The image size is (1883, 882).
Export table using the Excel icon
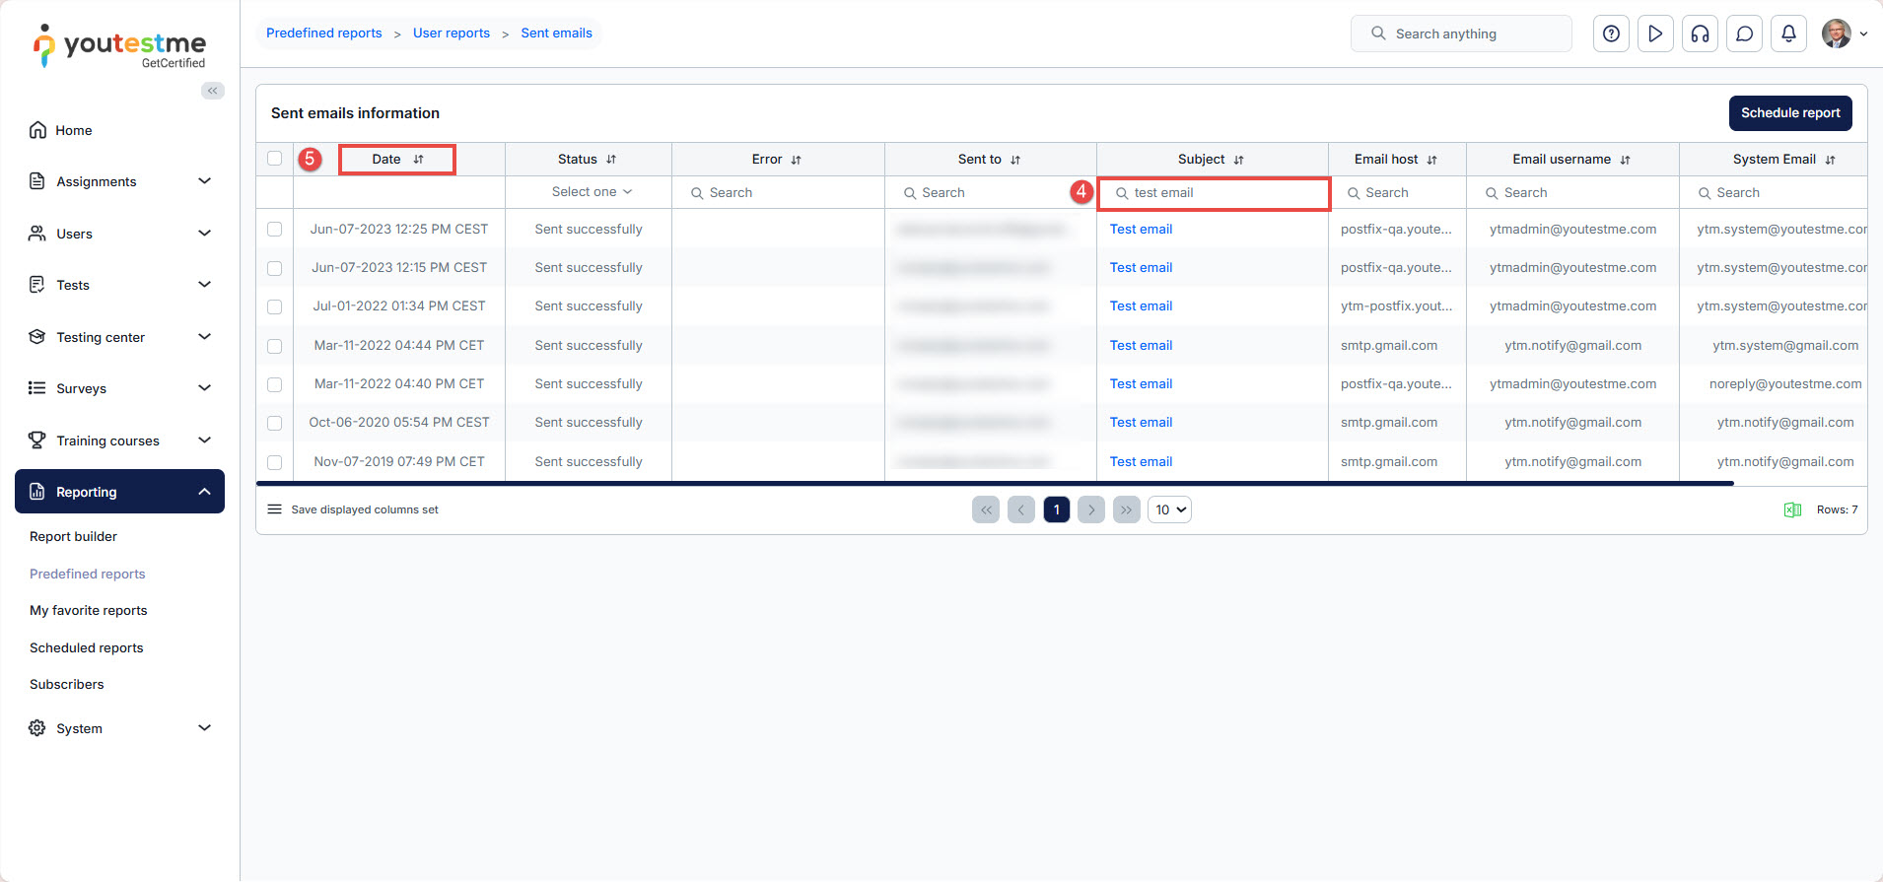point(1792,509)
